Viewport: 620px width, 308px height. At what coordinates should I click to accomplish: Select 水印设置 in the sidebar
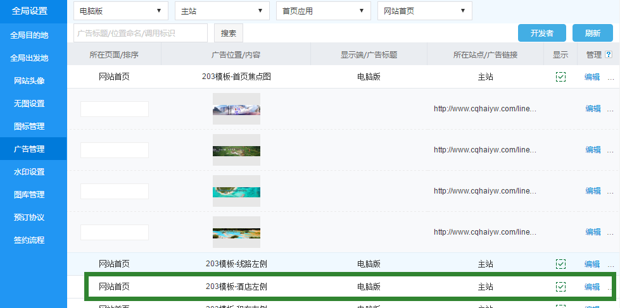(29, 172)
